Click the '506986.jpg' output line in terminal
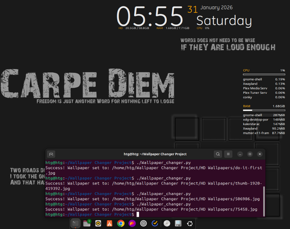 point(153,199)
